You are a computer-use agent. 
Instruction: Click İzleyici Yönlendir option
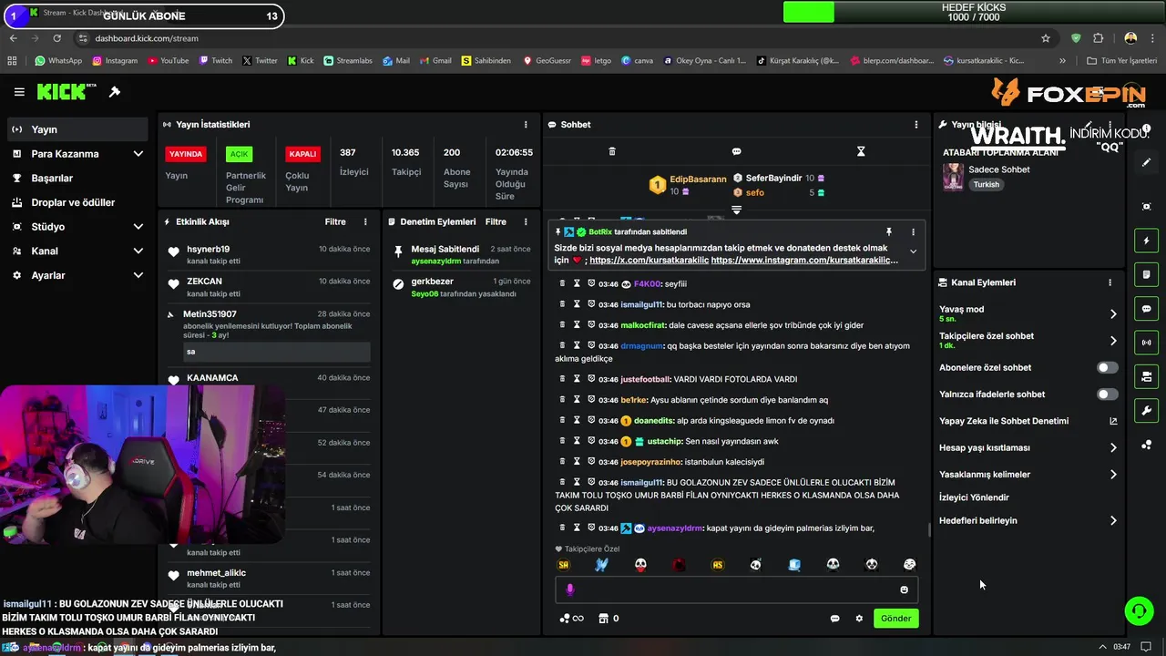point(974,498)
